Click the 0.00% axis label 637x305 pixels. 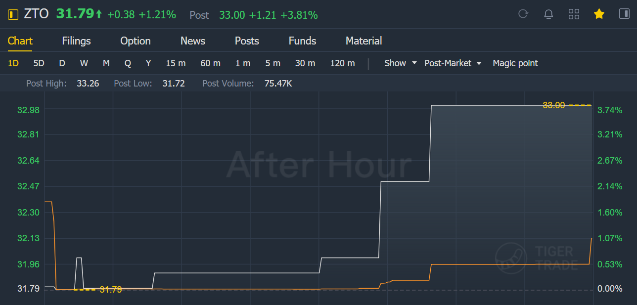coord(610,288)
